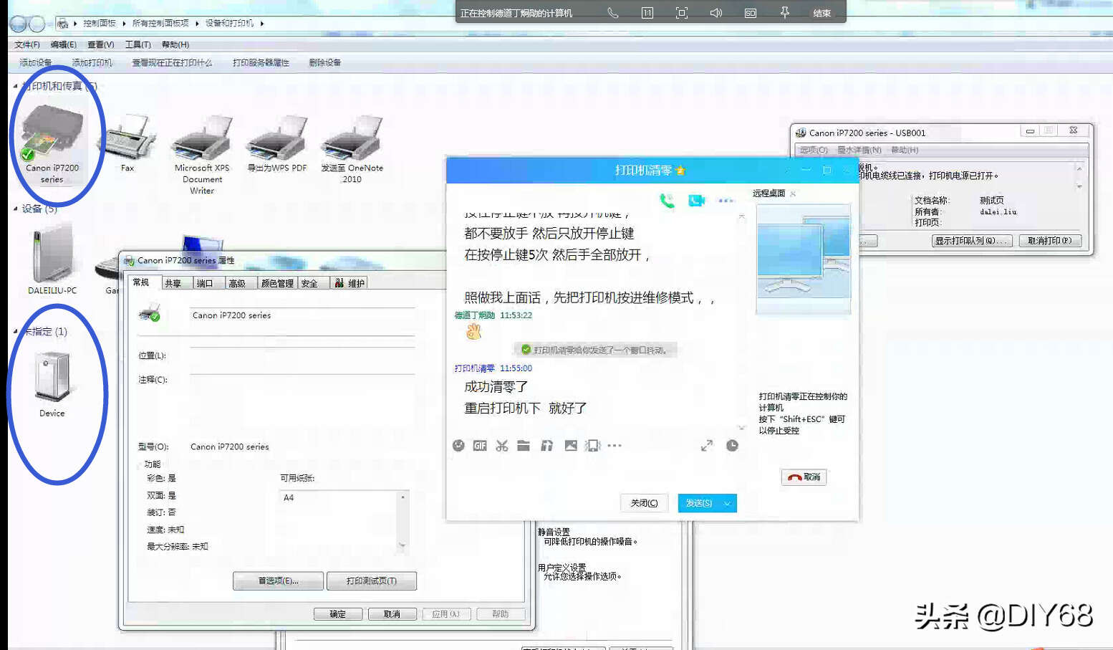The height and width of the screenshot is (650, 1113).
Task: Open the 帮助(H) menu in Explorer
Action: pyautogui.click(x=175, y=44)
